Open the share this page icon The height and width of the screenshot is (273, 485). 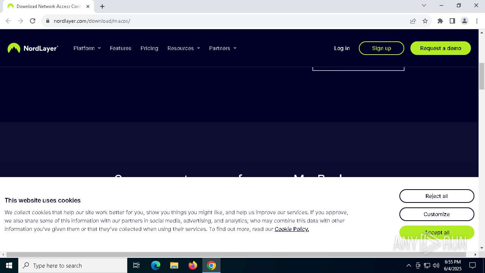(413, 21)
